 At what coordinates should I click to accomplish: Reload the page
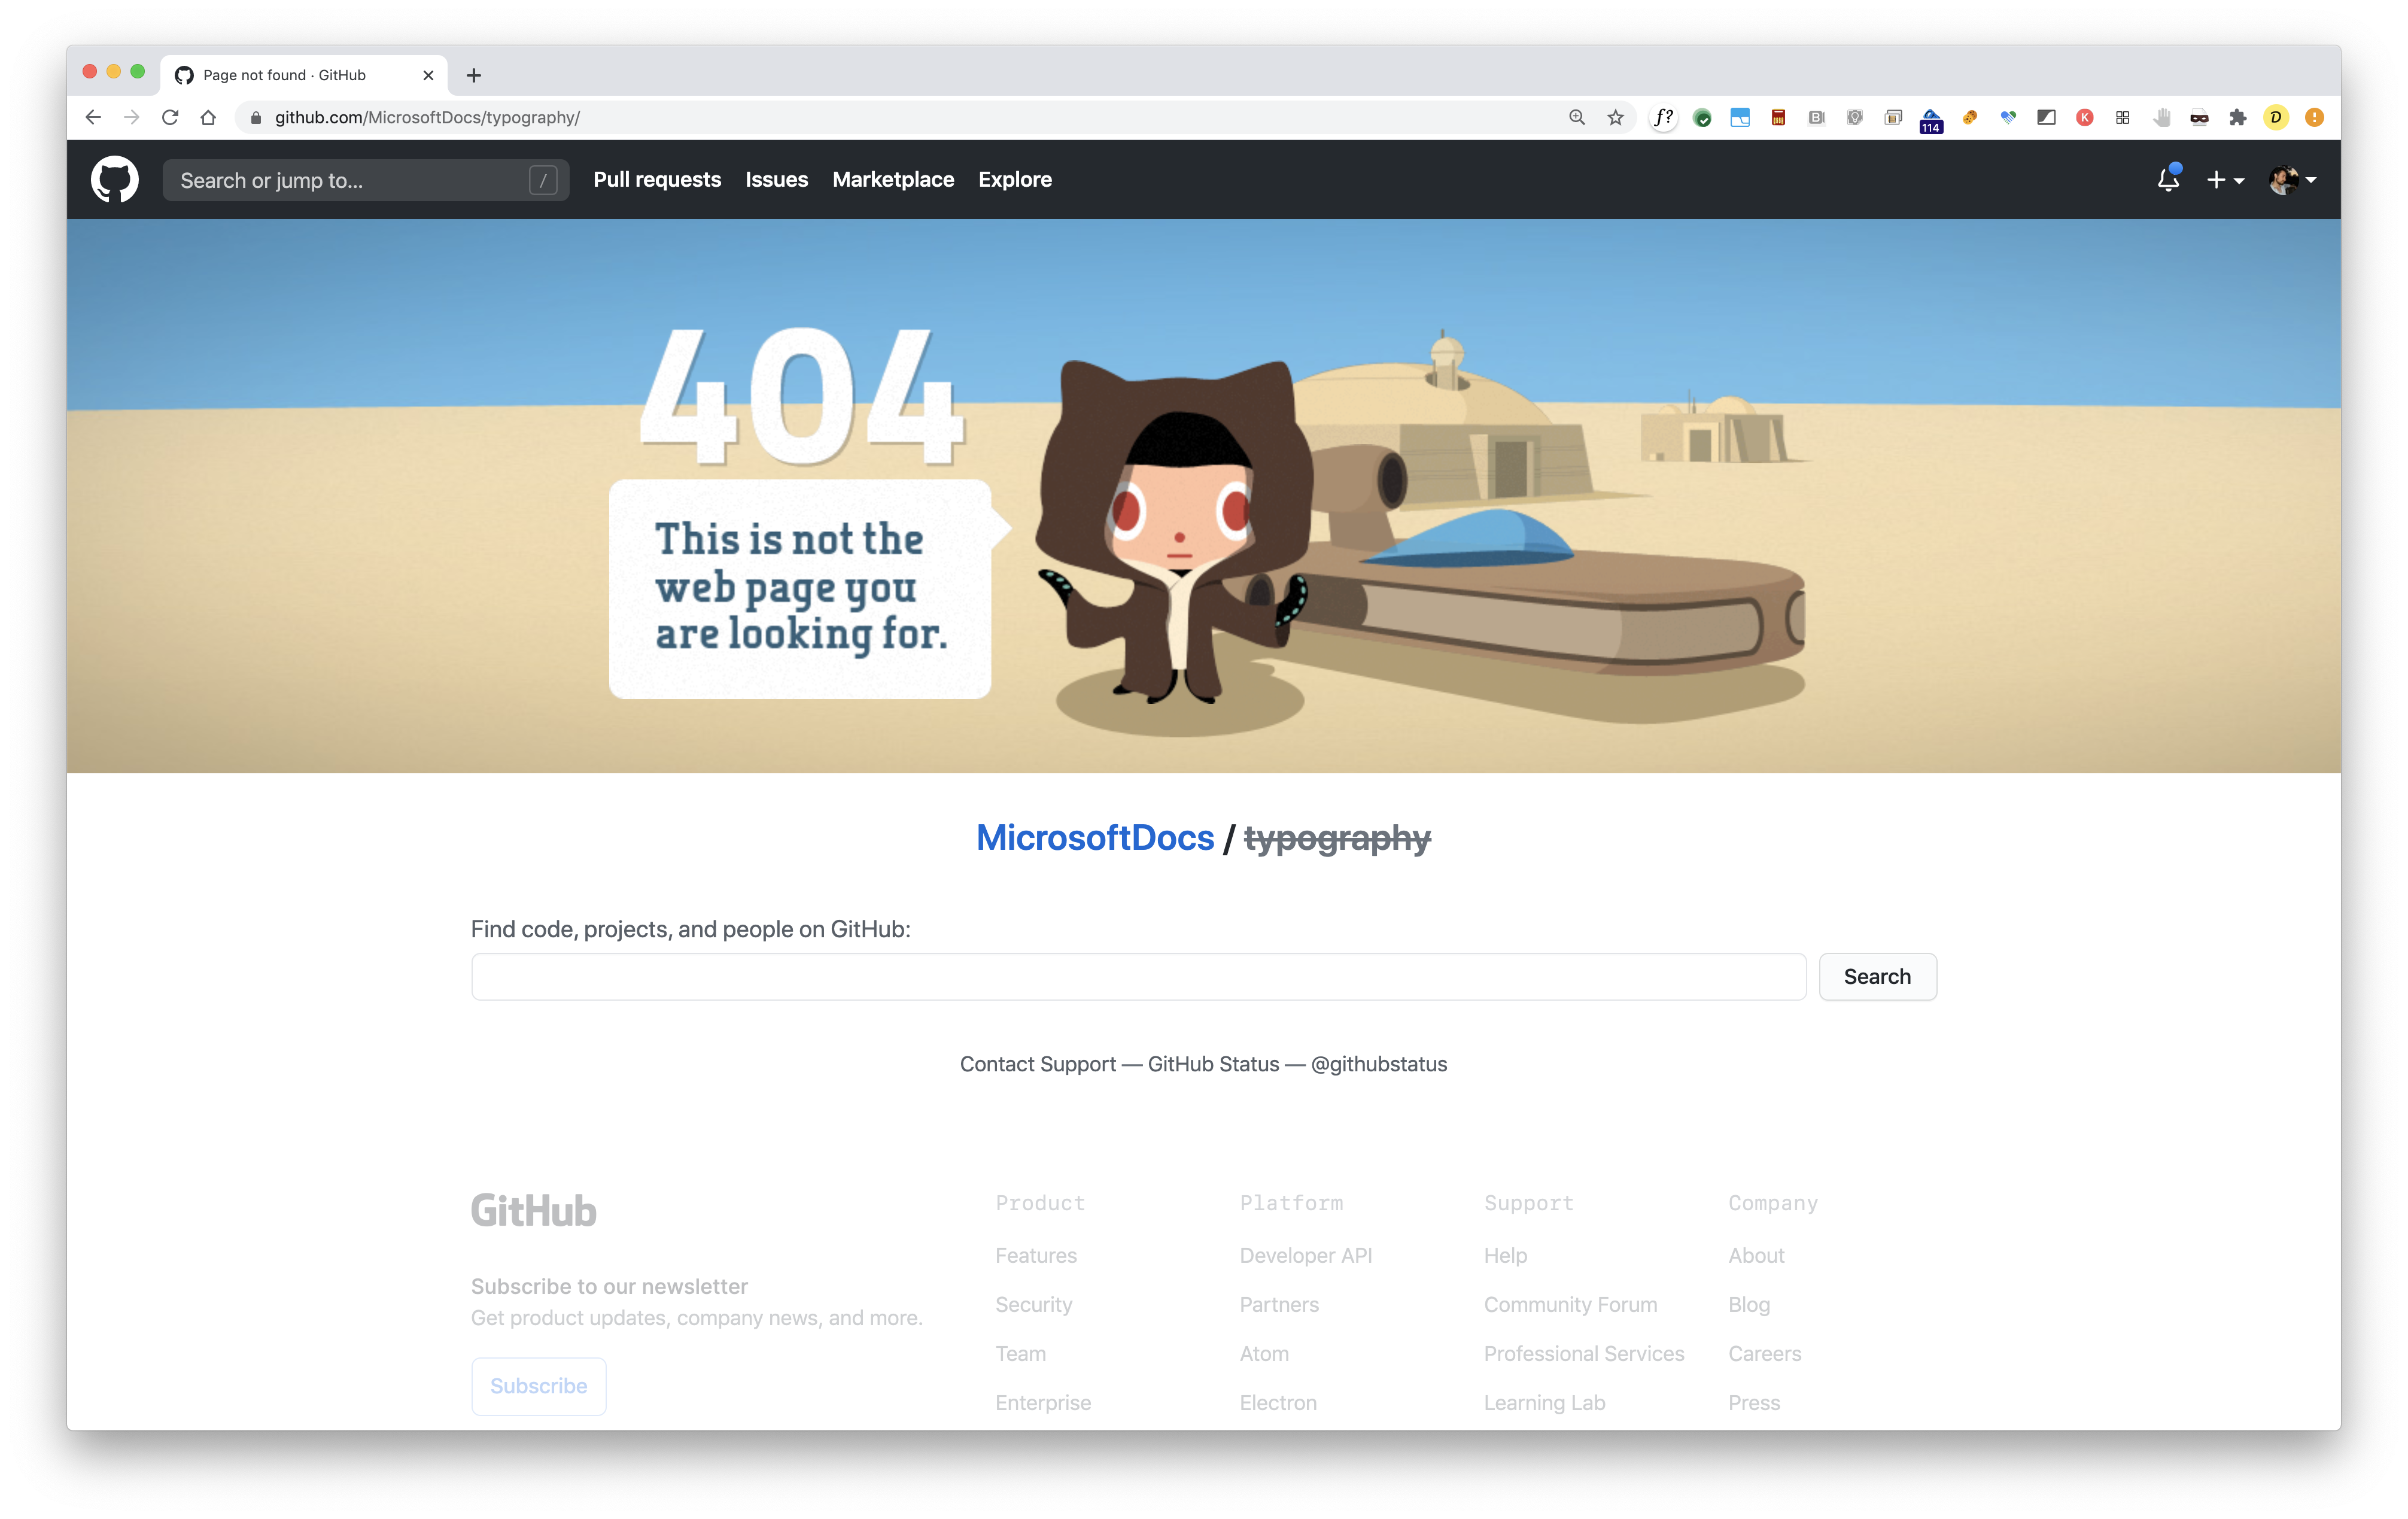click(x=170, y=117)
